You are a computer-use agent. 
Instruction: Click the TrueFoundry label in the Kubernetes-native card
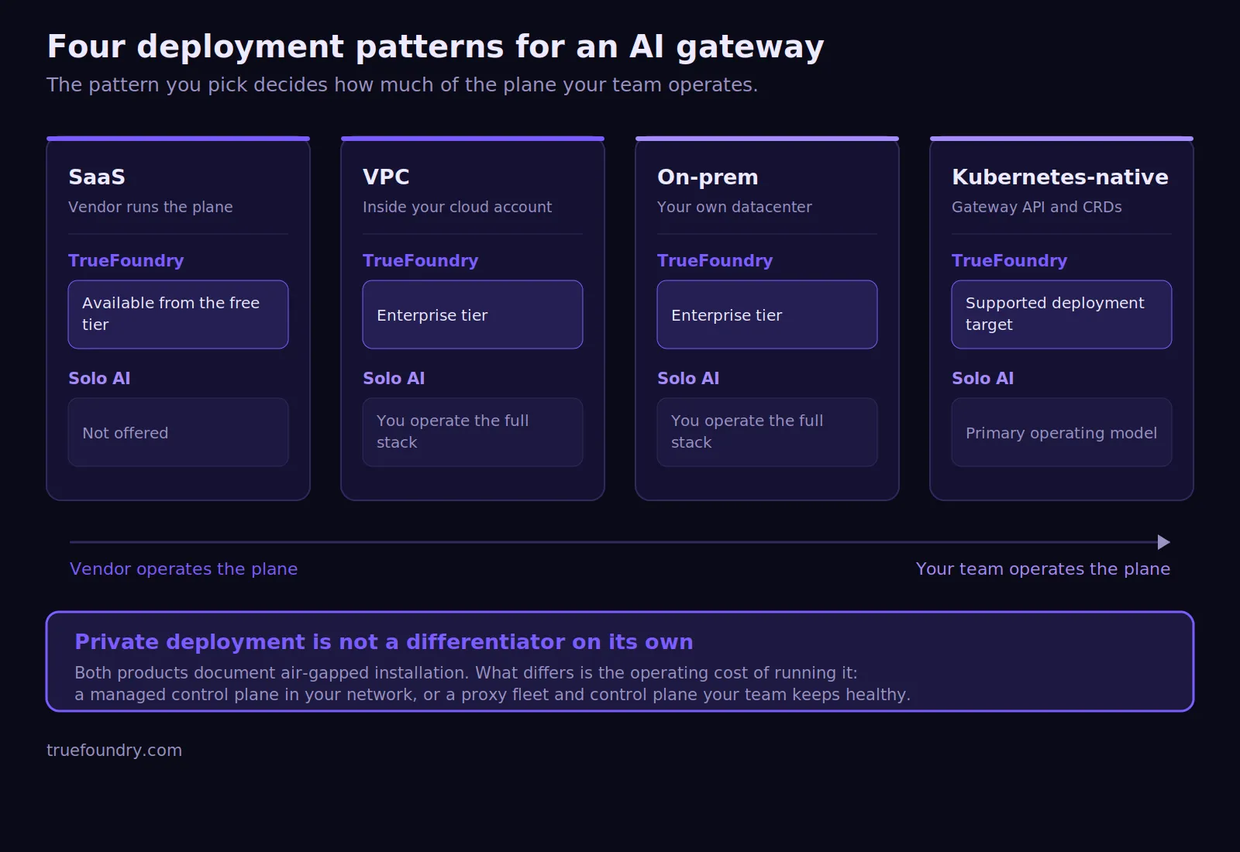coord(1010,260)
